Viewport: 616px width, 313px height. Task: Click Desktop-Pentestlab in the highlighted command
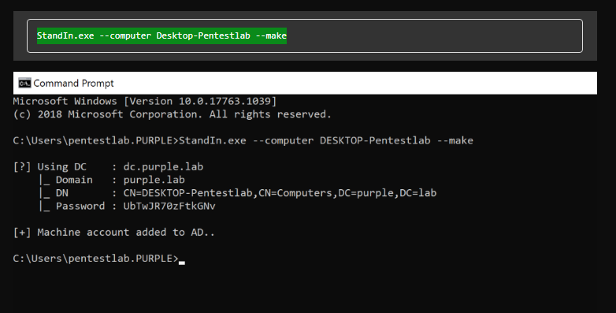click(x=203, y=35)
